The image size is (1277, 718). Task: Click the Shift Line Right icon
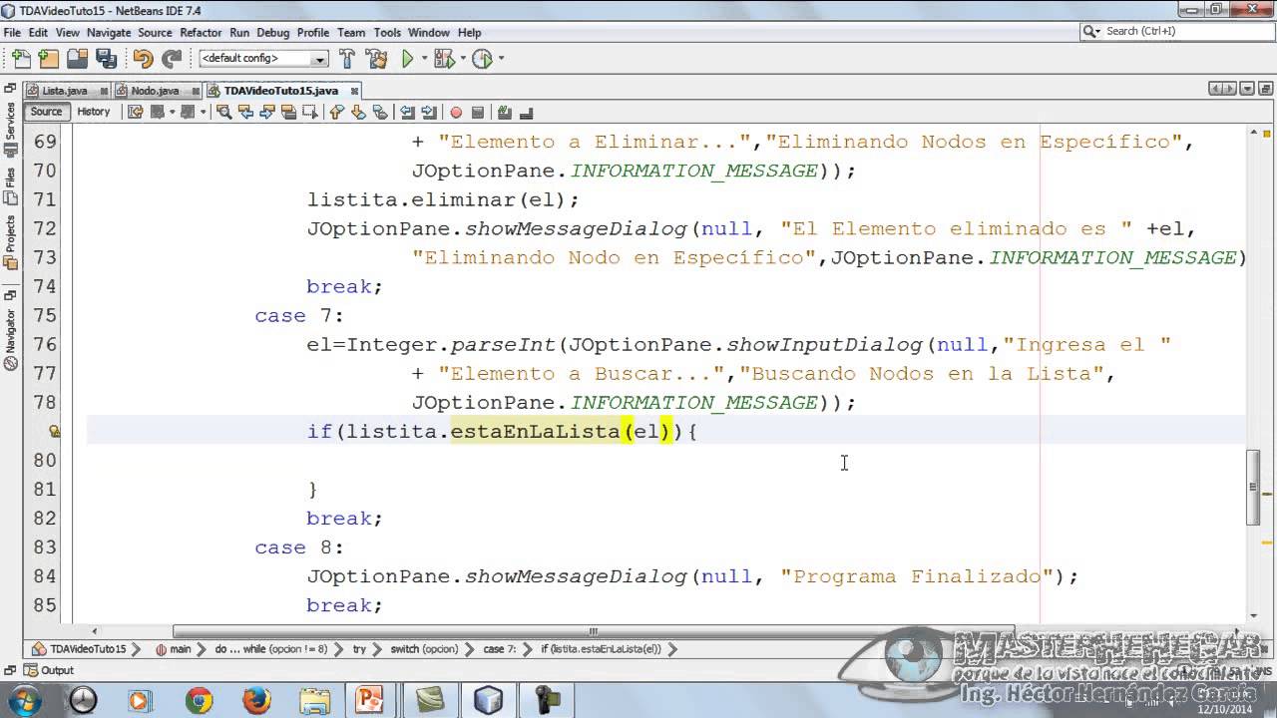tap(429, 112)
